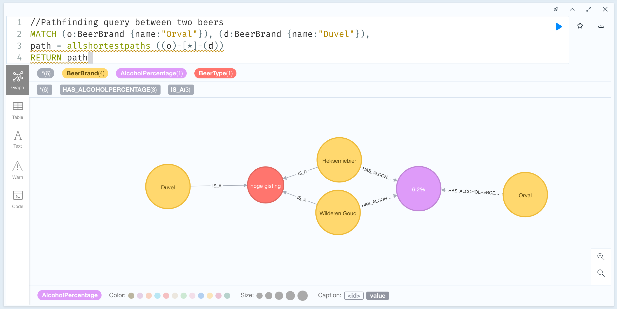This screenshot has height=309, width=617.
Task: Choose the peach color swatch
Action: [149, 296]
